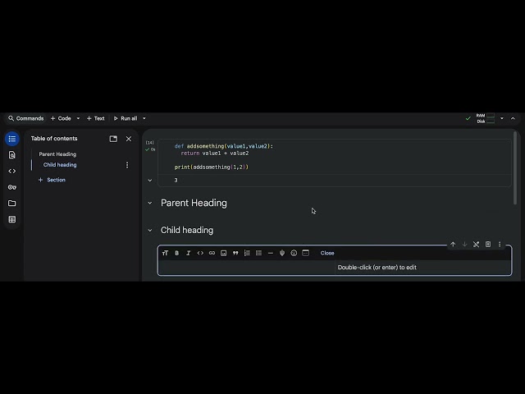This screenshot has height=394, width=525.
Task: Insert a link in the text cell
Action: 212,253
